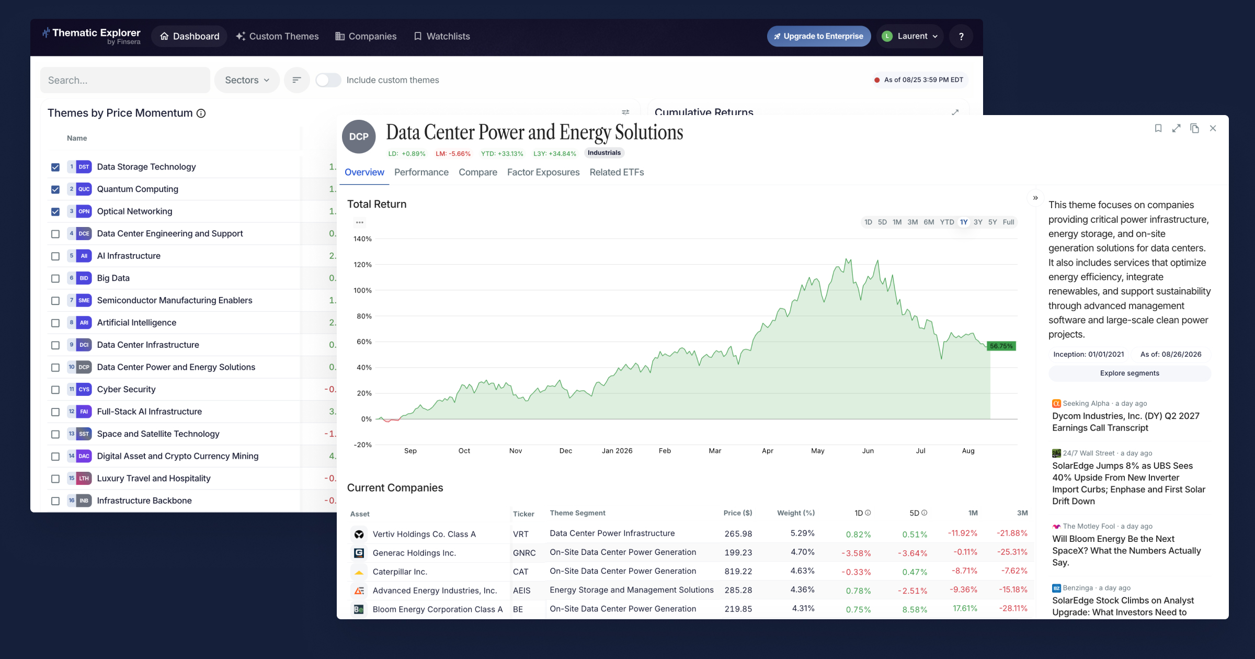1255x659 pixels.
Task: Click the Explore segments button
Action: [1129, 373]
